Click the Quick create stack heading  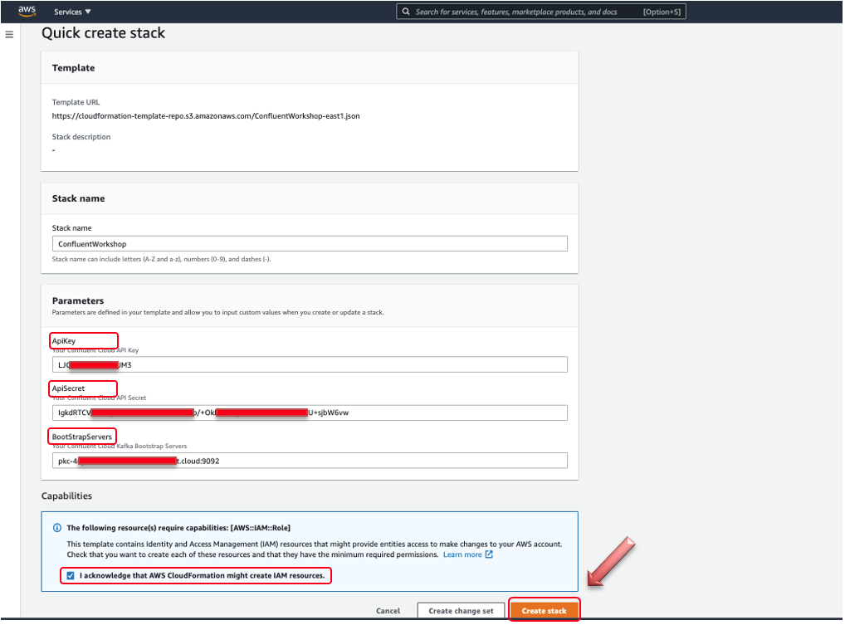[x=104, y=33]
